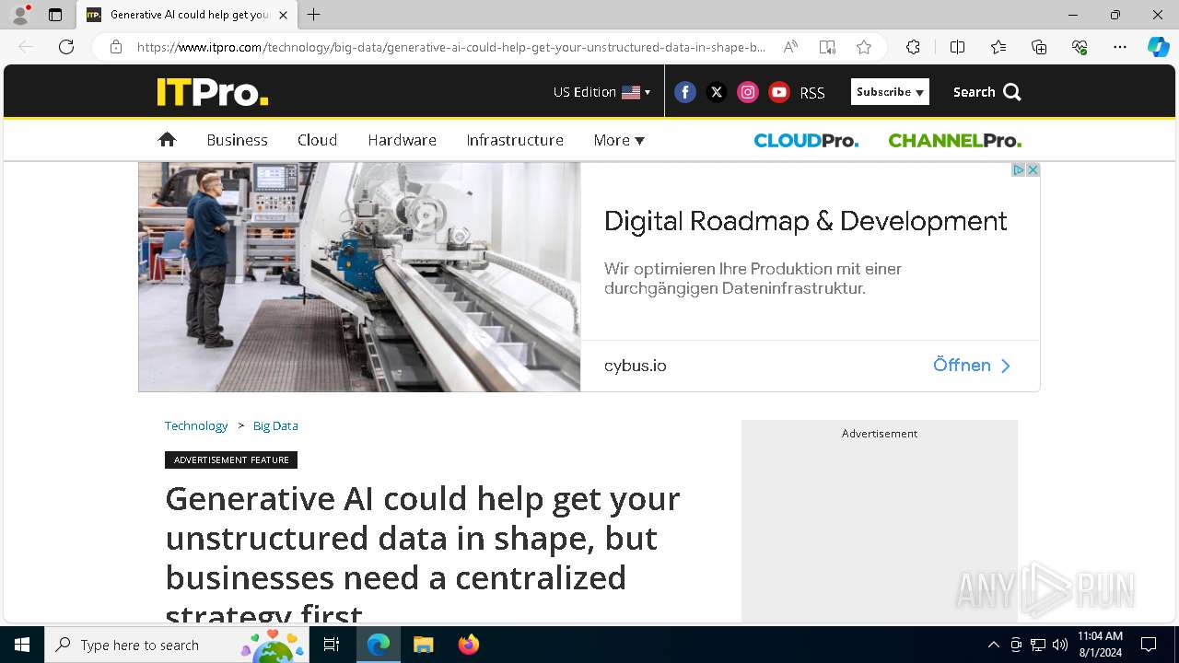The width and height of the screenshot is (1179, 663).
Task: Click the taskbar search box
Action: point(177,645)
